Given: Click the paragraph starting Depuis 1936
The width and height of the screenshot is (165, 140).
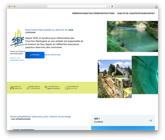Looking at the screenshot, I should pyautogui.click(x=54, y=43).
